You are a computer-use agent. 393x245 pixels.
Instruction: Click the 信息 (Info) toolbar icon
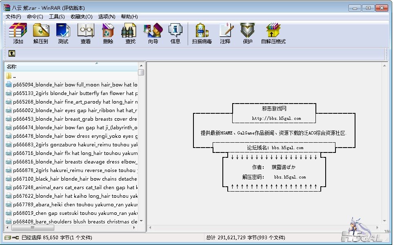(175, 33)
